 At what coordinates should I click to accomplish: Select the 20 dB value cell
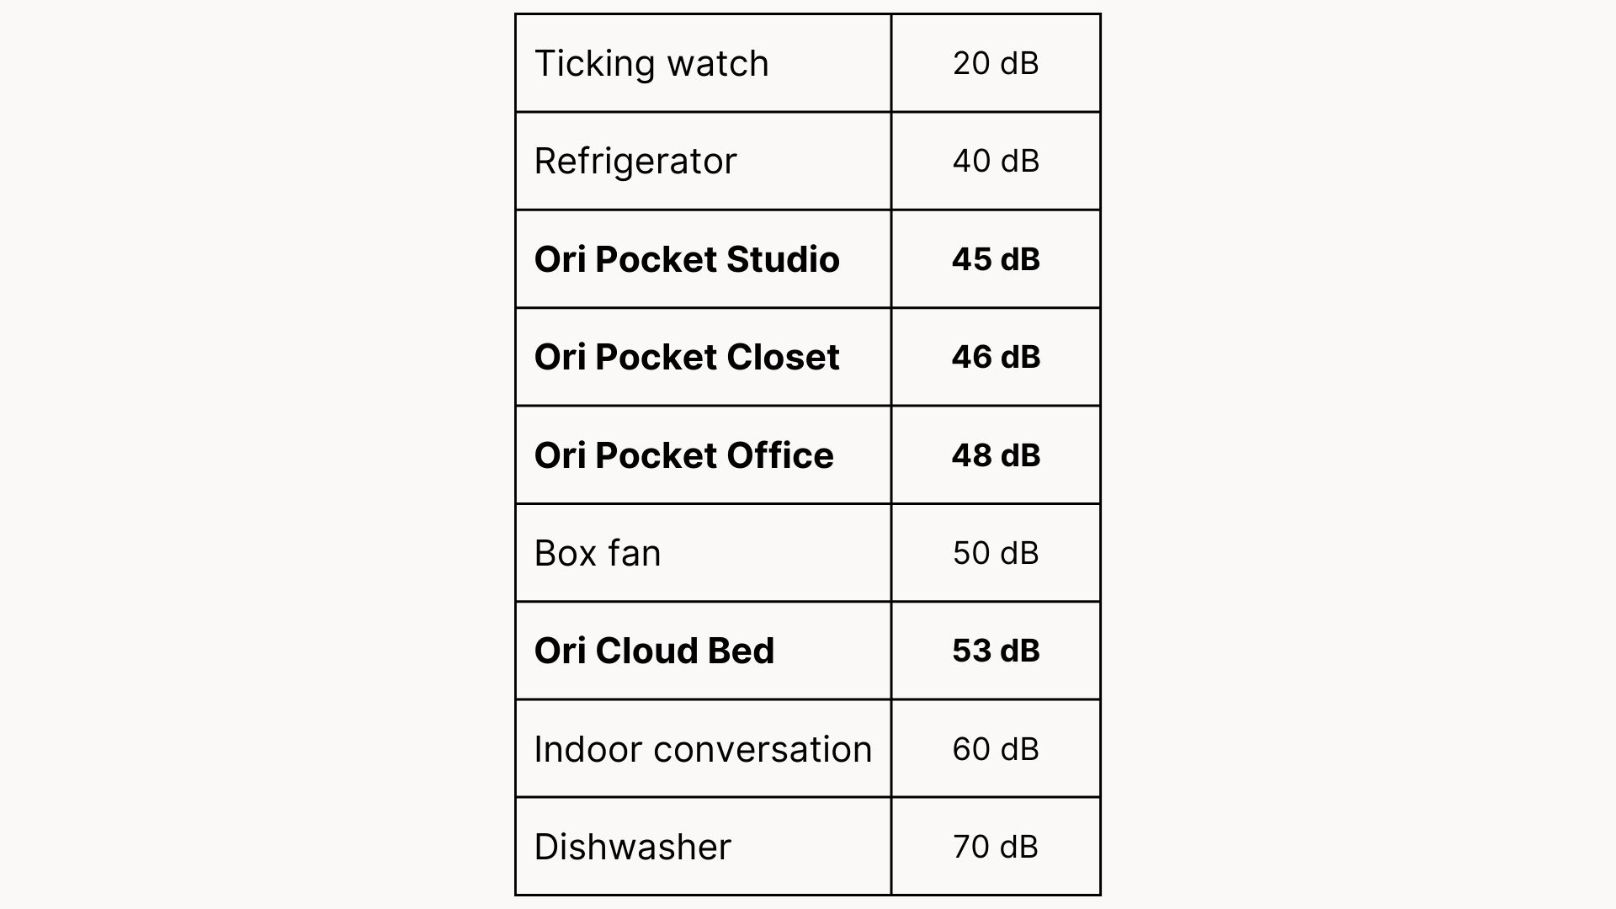pos(996,64)
